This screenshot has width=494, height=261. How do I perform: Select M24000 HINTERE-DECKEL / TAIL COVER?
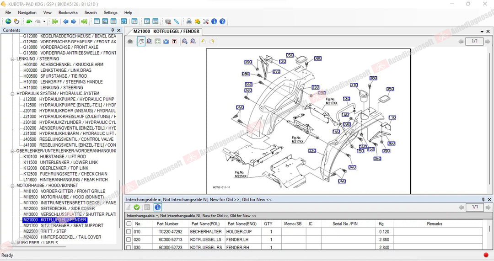coord(62,237)
